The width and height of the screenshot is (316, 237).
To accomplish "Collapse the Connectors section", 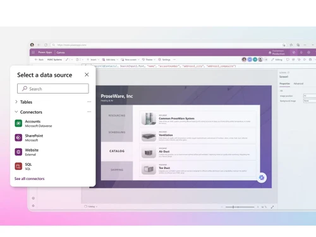I will (16, 112).
